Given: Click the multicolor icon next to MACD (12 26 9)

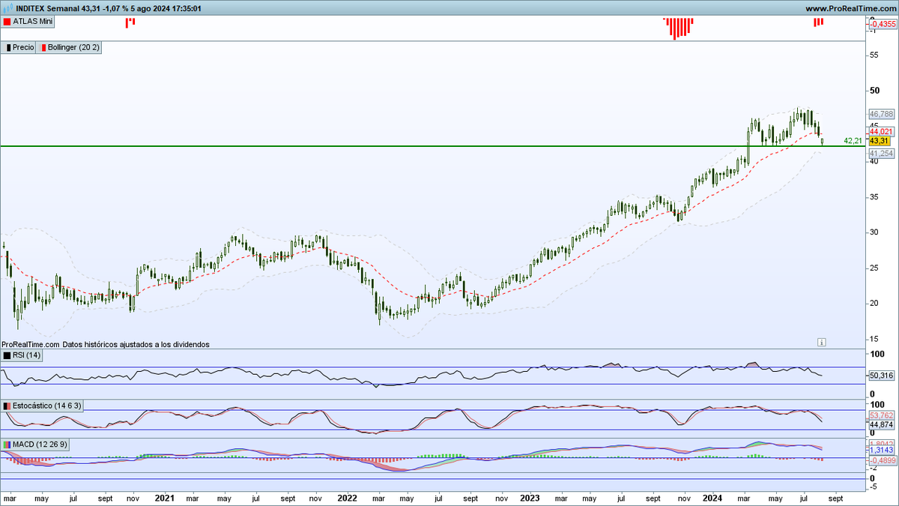Looking at the screenshot, I should 7,445.
